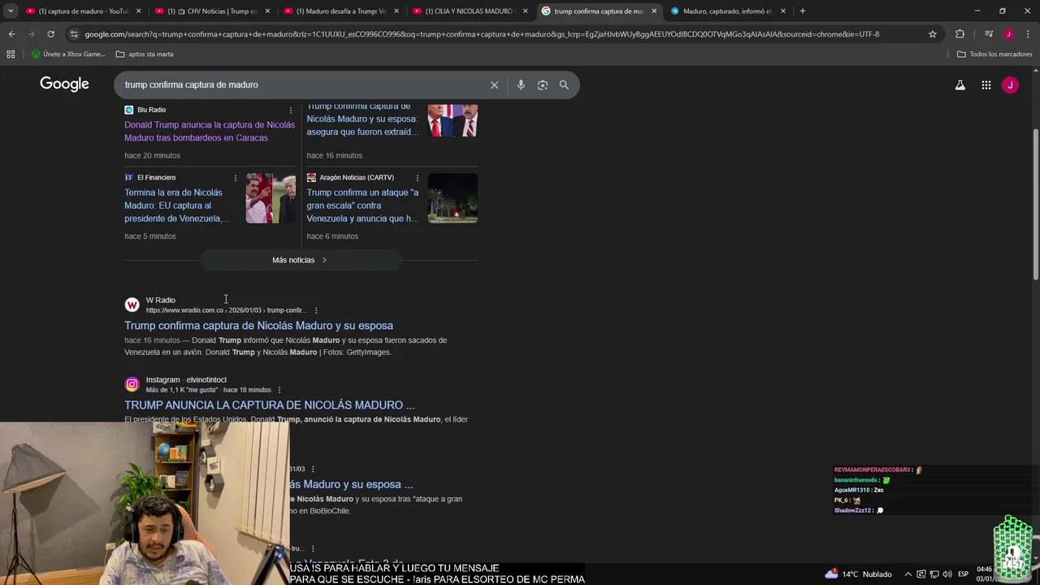Open the weather widget '14°C Nublado'
The height and width of the screenshot is (585, 1040).
pos(857,574)
